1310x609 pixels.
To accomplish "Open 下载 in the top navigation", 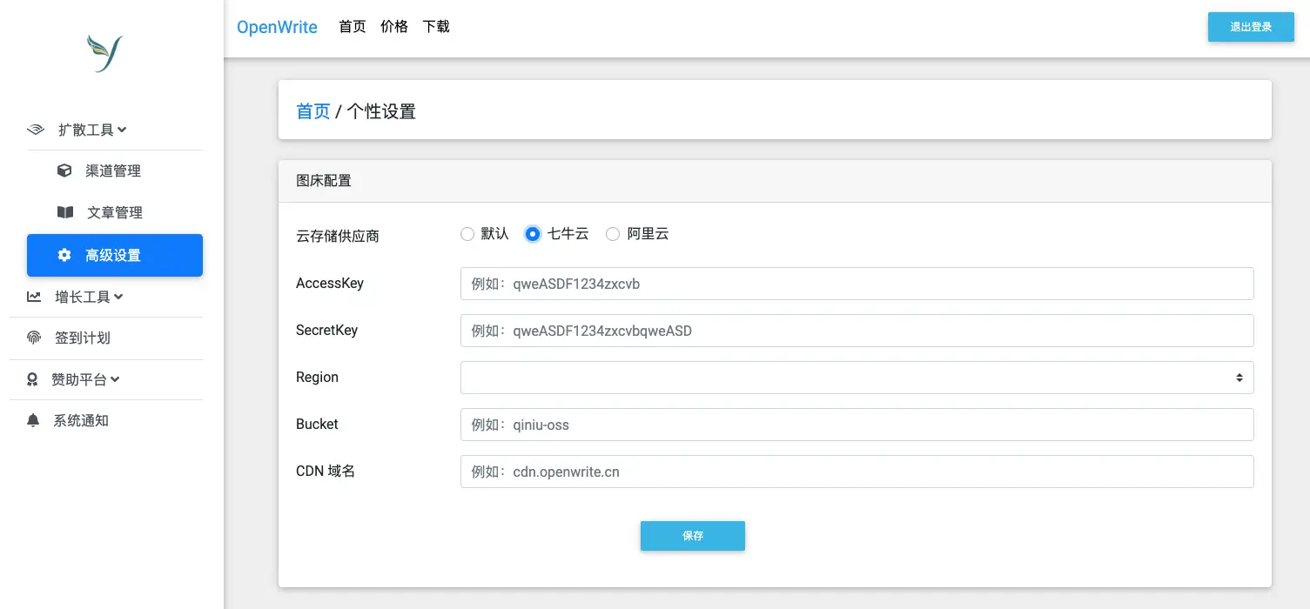I will pyautogui.click(x=436, y=27).
